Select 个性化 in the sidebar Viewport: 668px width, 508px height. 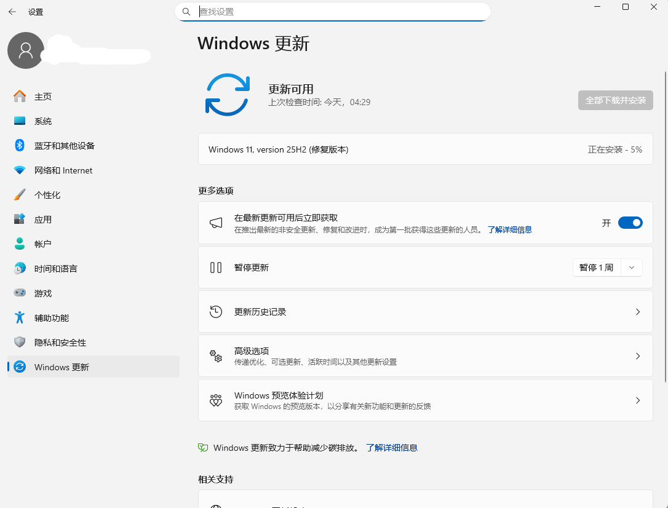pyautogui.click(x=93, y=195)
